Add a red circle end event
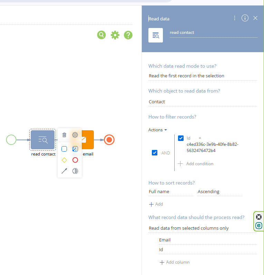This screenshot has height=275, width=264. (x=75, y=160)
